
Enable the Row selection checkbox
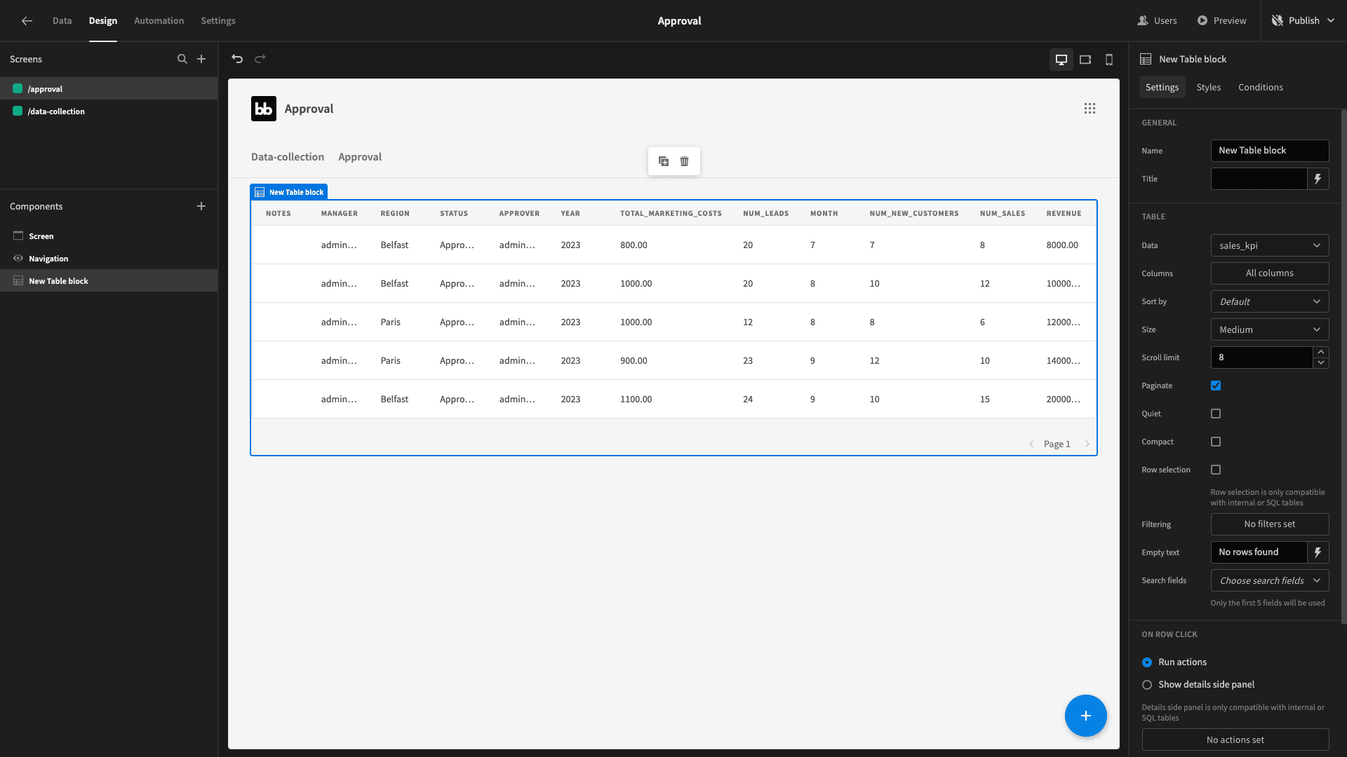1216,470
